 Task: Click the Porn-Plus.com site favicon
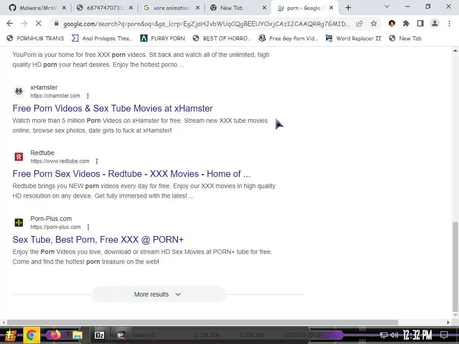(x=19, y=223)
